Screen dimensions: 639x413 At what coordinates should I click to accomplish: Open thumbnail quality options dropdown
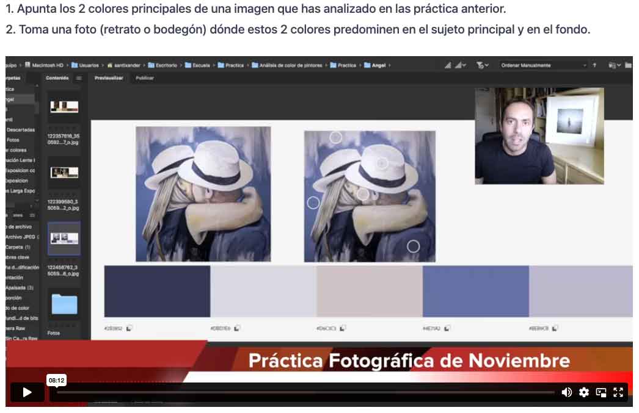pos(461,65)
